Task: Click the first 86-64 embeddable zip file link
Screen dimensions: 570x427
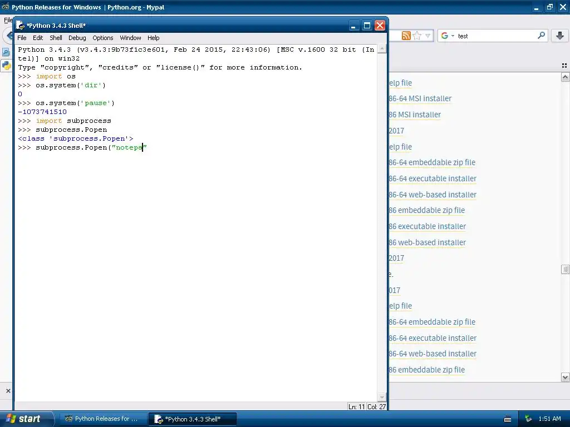Action: point(432,163)
